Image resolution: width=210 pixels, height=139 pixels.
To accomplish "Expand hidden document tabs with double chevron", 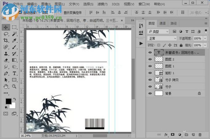I will point(132,20).
